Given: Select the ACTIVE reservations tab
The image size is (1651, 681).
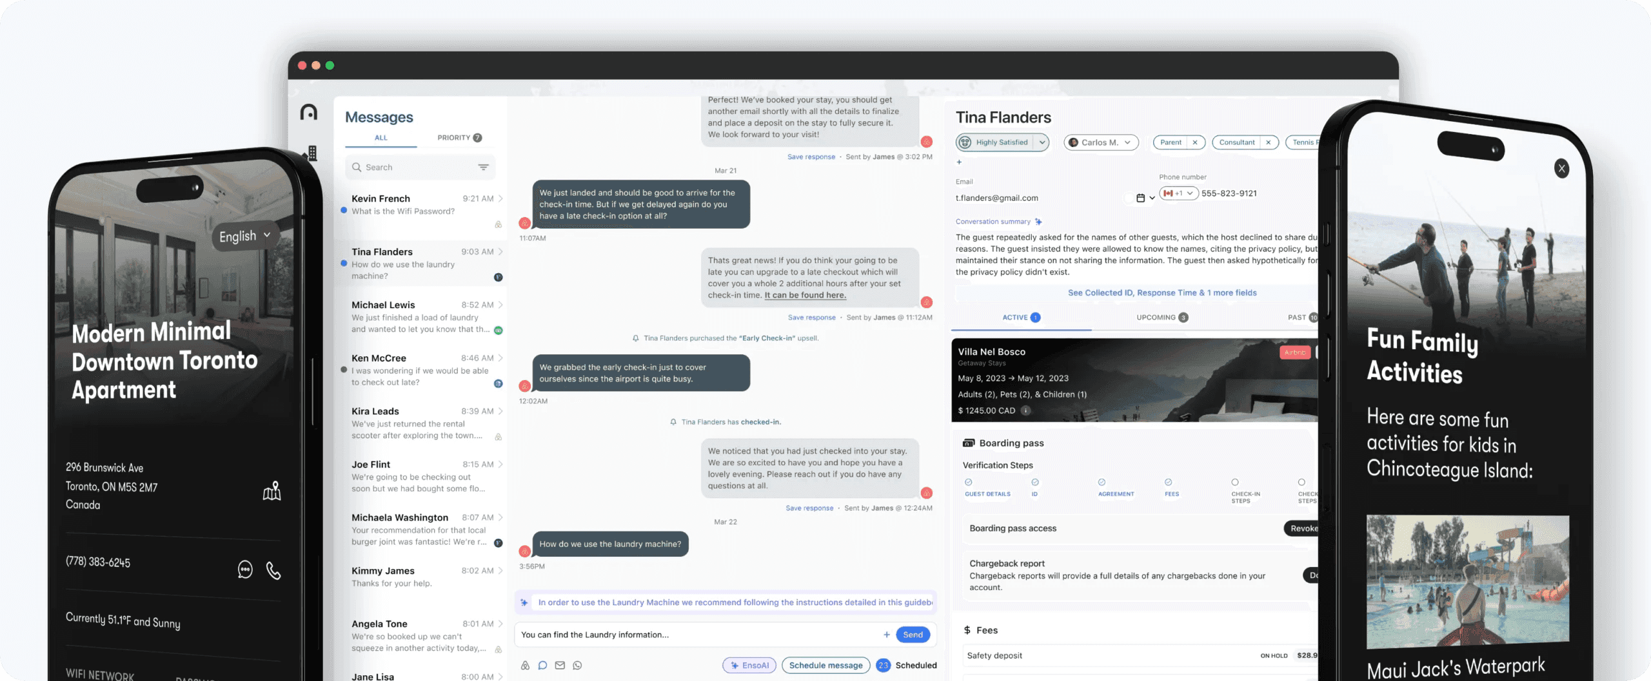Looking at the screenshot, I should tap(1021, 318).
